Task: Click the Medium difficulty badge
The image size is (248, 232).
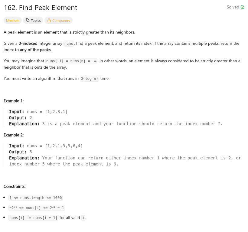Action: click(x=13, y=20)
